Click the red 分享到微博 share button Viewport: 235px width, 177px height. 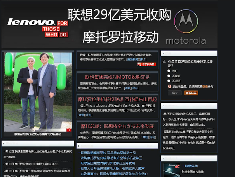(x=147, y=64)
